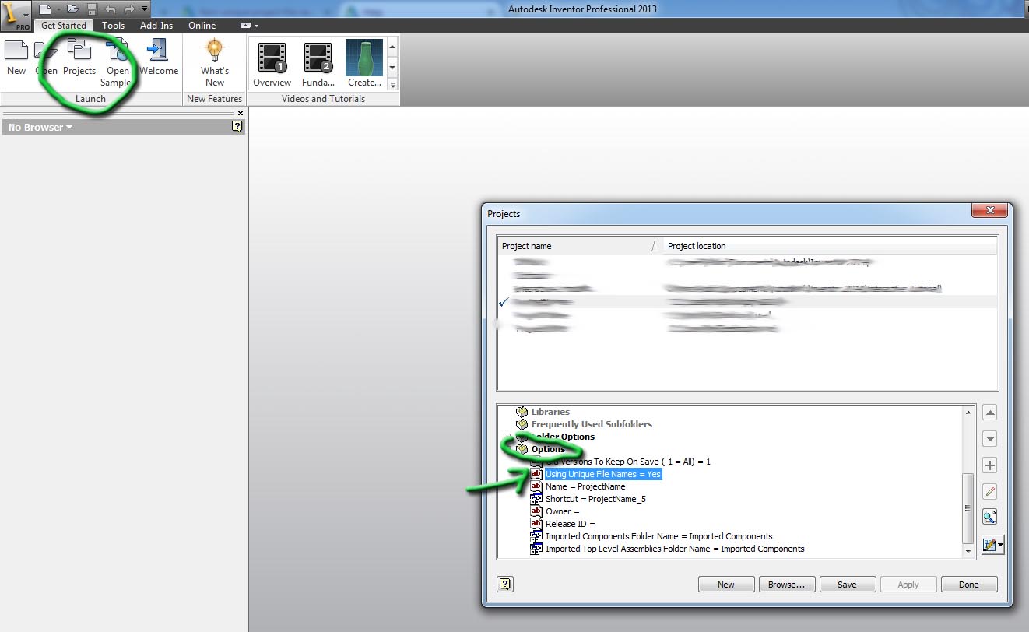Click the pencil edit button in Projects dialog
The width and height of the screenshot is (1029, 632).
point(990,492)
